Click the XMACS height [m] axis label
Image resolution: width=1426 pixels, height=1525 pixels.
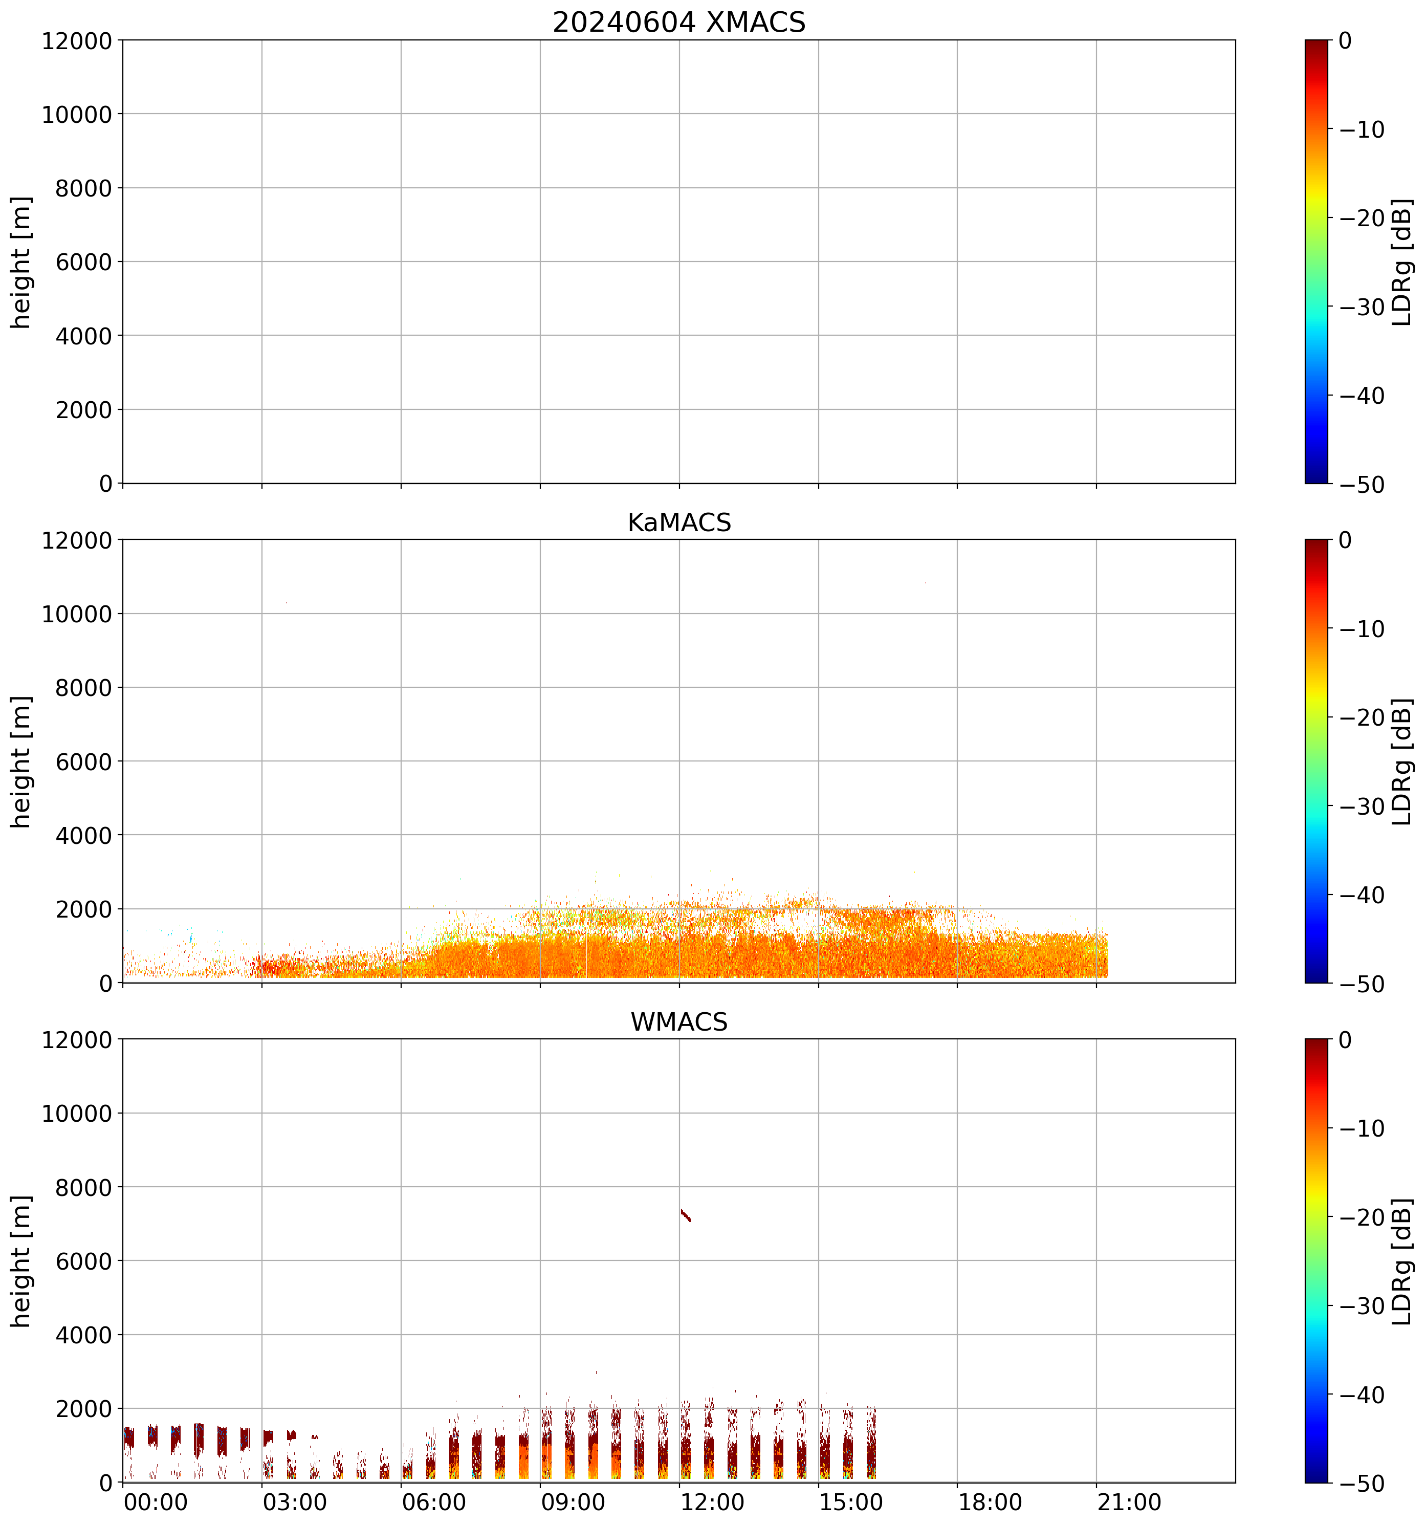(x=20, y=262)
